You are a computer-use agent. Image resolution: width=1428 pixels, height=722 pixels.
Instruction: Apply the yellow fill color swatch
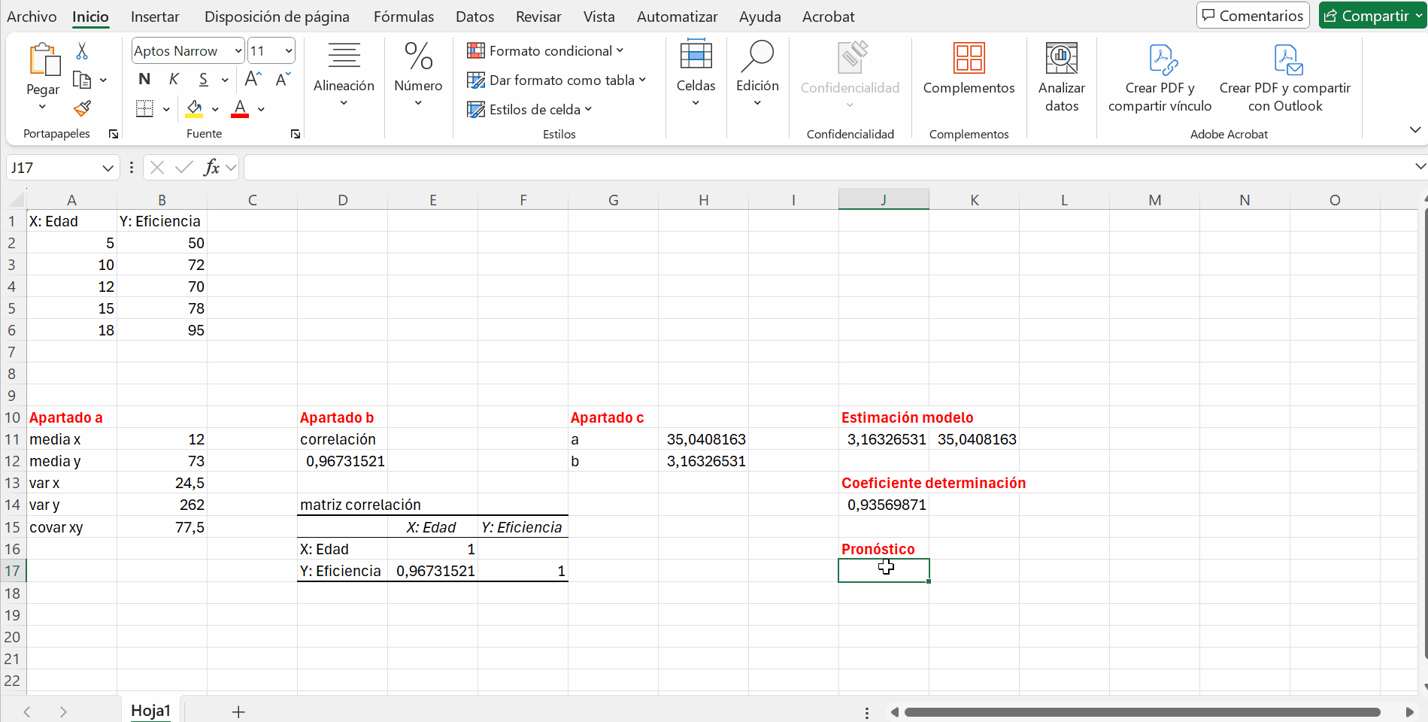[195, 109]
